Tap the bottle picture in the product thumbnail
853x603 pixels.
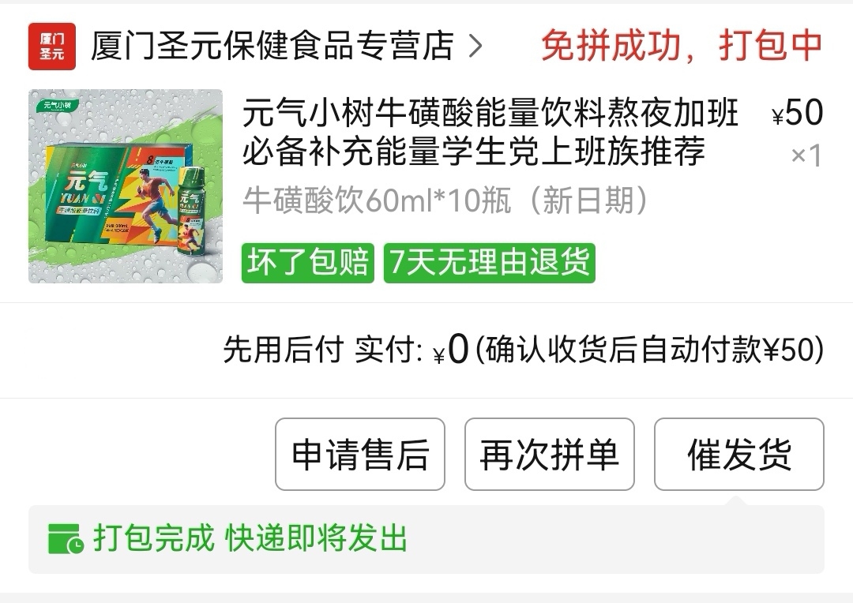pyautogui.click(x=191, y=212)
